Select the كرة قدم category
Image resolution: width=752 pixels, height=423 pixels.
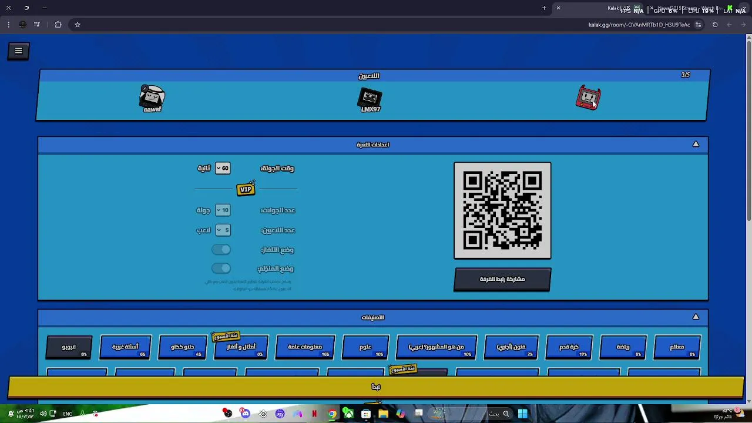point(569,347)
